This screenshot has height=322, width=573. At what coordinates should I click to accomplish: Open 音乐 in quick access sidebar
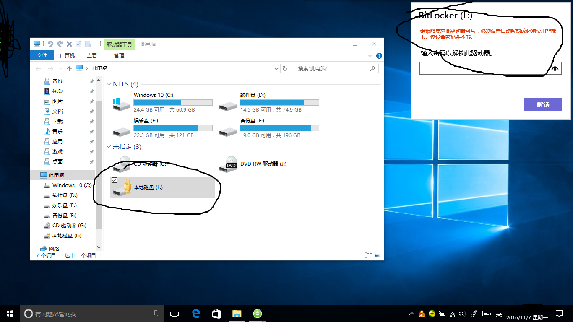coord(57,132)
